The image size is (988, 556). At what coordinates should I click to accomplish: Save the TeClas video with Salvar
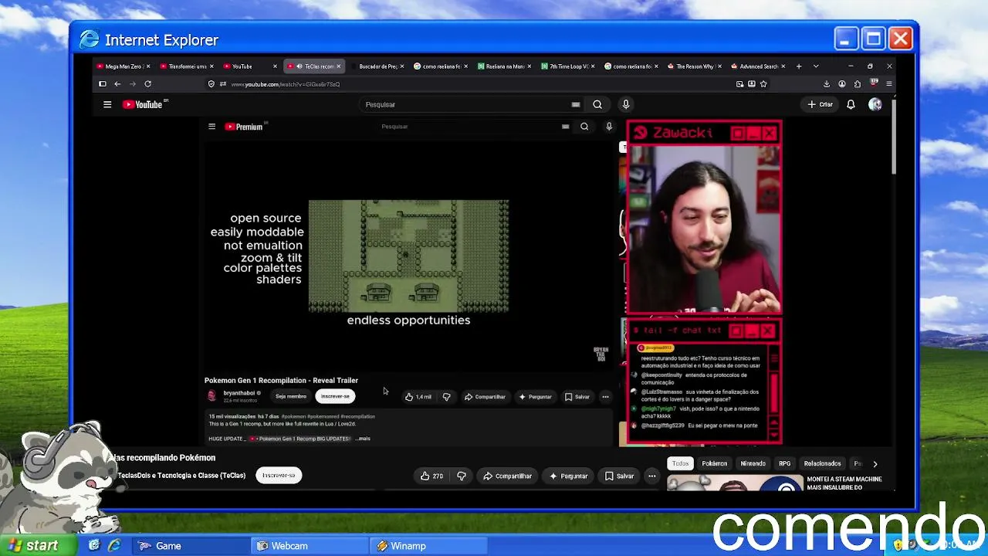[x=619, y=476]
